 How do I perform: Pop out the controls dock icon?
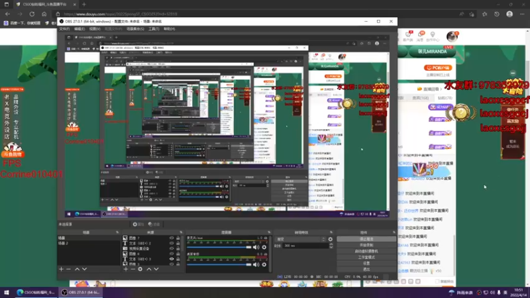pyautogui.click(x=394, y=232)
